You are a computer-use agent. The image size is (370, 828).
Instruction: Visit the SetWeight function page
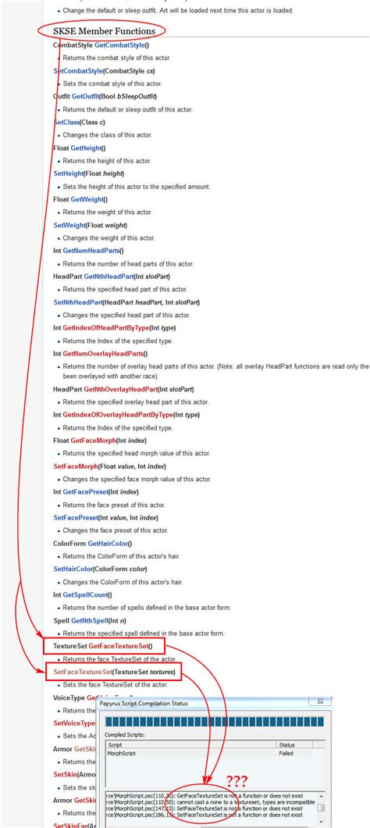69,225
